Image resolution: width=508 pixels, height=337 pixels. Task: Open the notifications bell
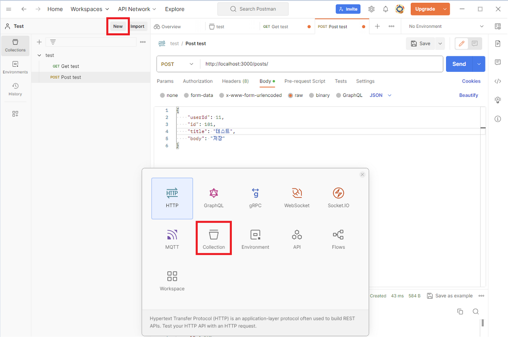coord(385,9)
